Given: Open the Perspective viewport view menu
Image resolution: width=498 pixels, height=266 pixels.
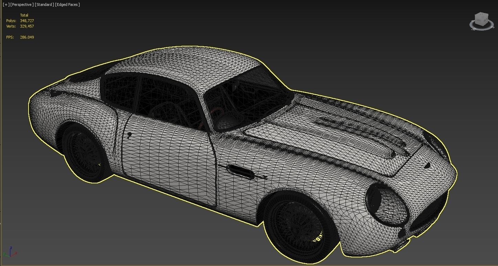Looking at the screenshot, I should click(22, 4).
